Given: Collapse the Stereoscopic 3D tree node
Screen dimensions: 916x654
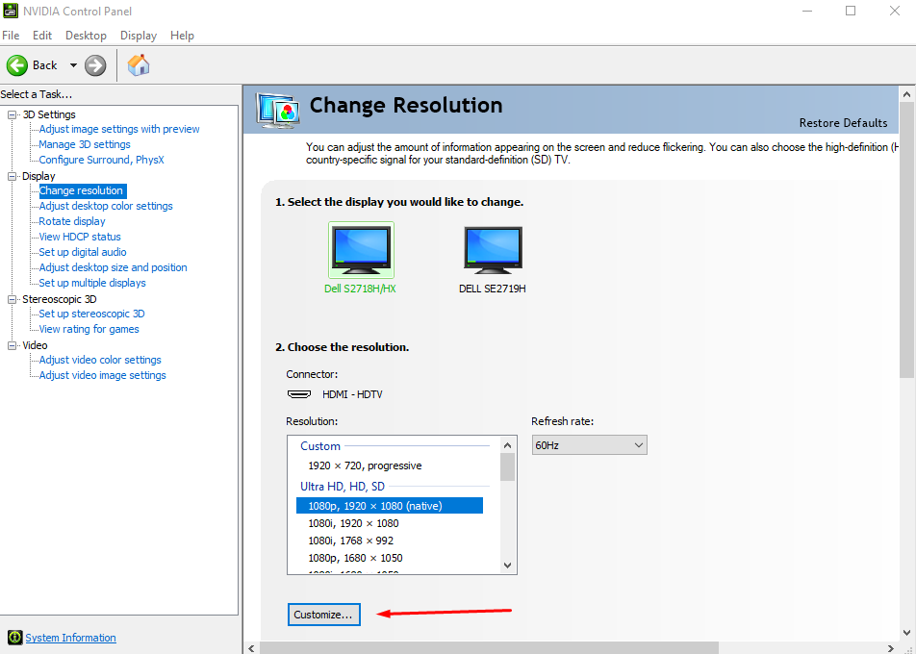Looking at the screenshot, I should [13, 300].
